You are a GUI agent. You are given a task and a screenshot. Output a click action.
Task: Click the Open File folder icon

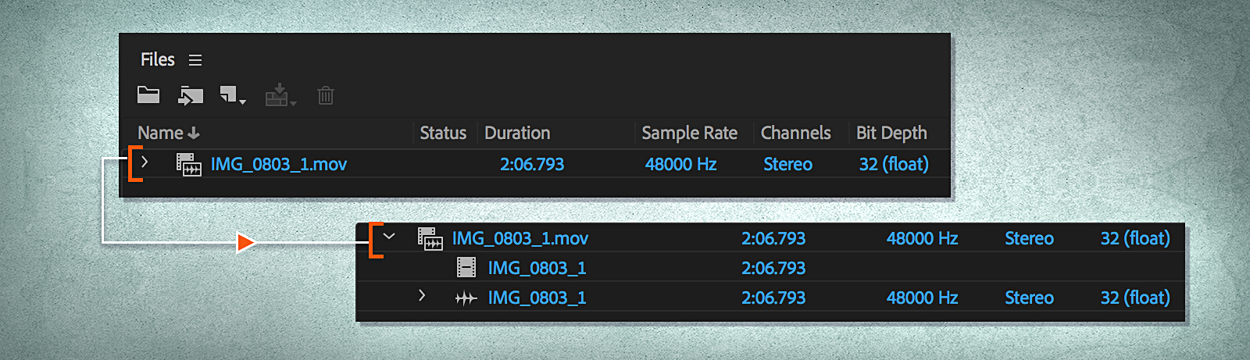(x=148, y=95)
